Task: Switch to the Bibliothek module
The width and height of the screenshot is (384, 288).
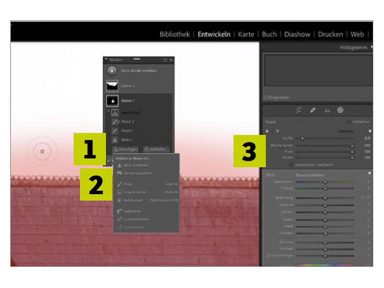Action: pos(175,34)
